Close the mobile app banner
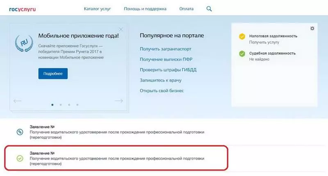 tap(121, 29)
